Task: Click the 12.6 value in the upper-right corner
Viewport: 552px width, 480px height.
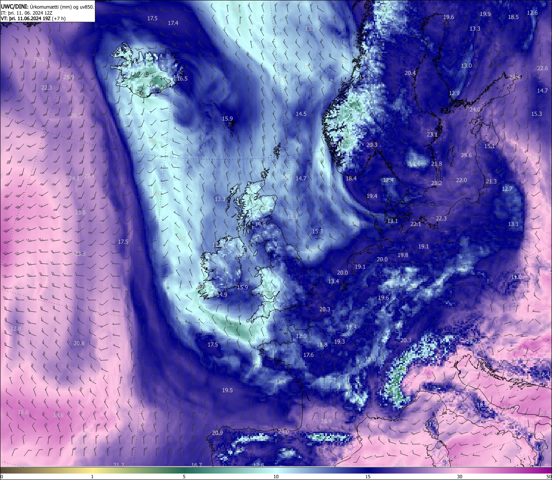Action: click(532, 13)
